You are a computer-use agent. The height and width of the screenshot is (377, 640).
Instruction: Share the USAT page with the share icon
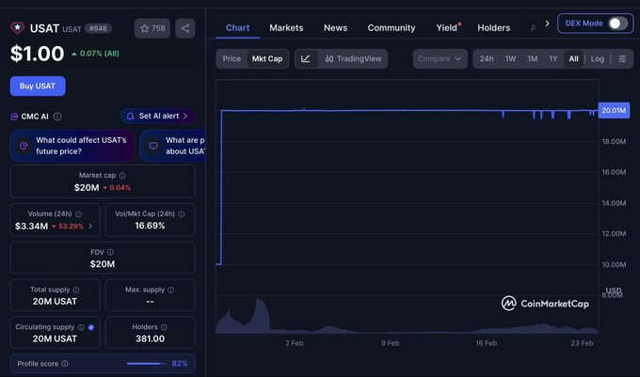tap(185, 28)
